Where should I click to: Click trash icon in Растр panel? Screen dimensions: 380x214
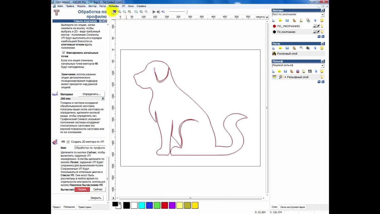315,48
